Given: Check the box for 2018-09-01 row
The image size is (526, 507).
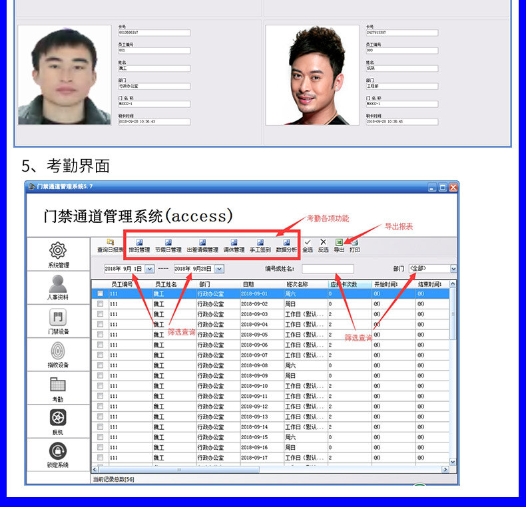Looking at the screenshot, I should tap(101, 293).
